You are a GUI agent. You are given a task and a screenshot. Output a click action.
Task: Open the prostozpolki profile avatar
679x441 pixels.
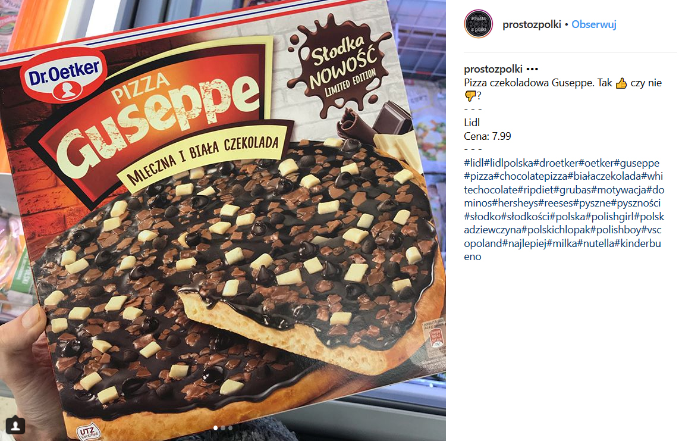tap(478, 24)
